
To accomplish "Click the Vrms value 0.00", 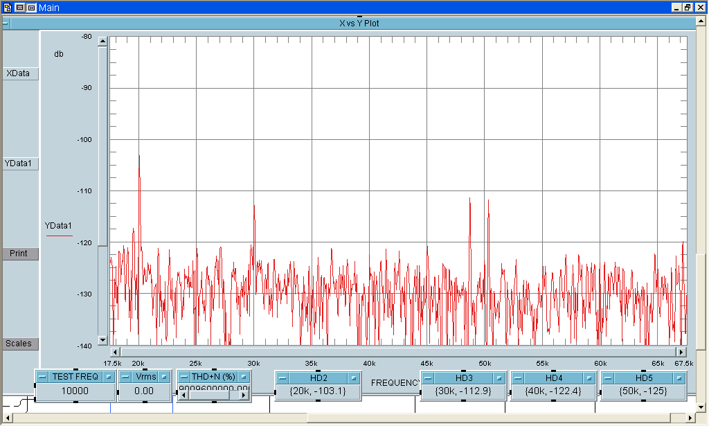I will (x=144, y=391).
